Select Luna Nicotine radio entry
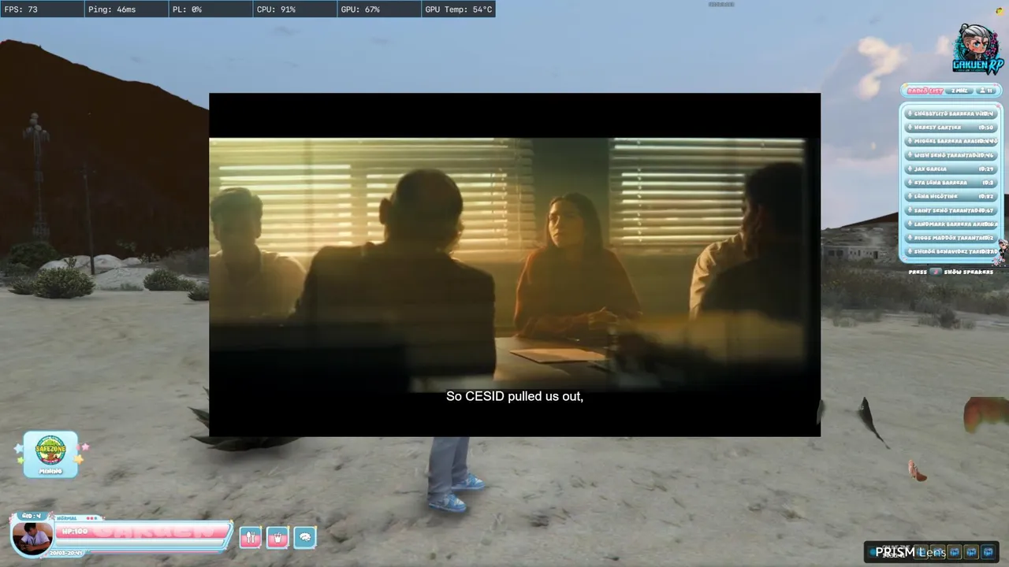Screen dimensions: 1009x567 pos(951,196)
